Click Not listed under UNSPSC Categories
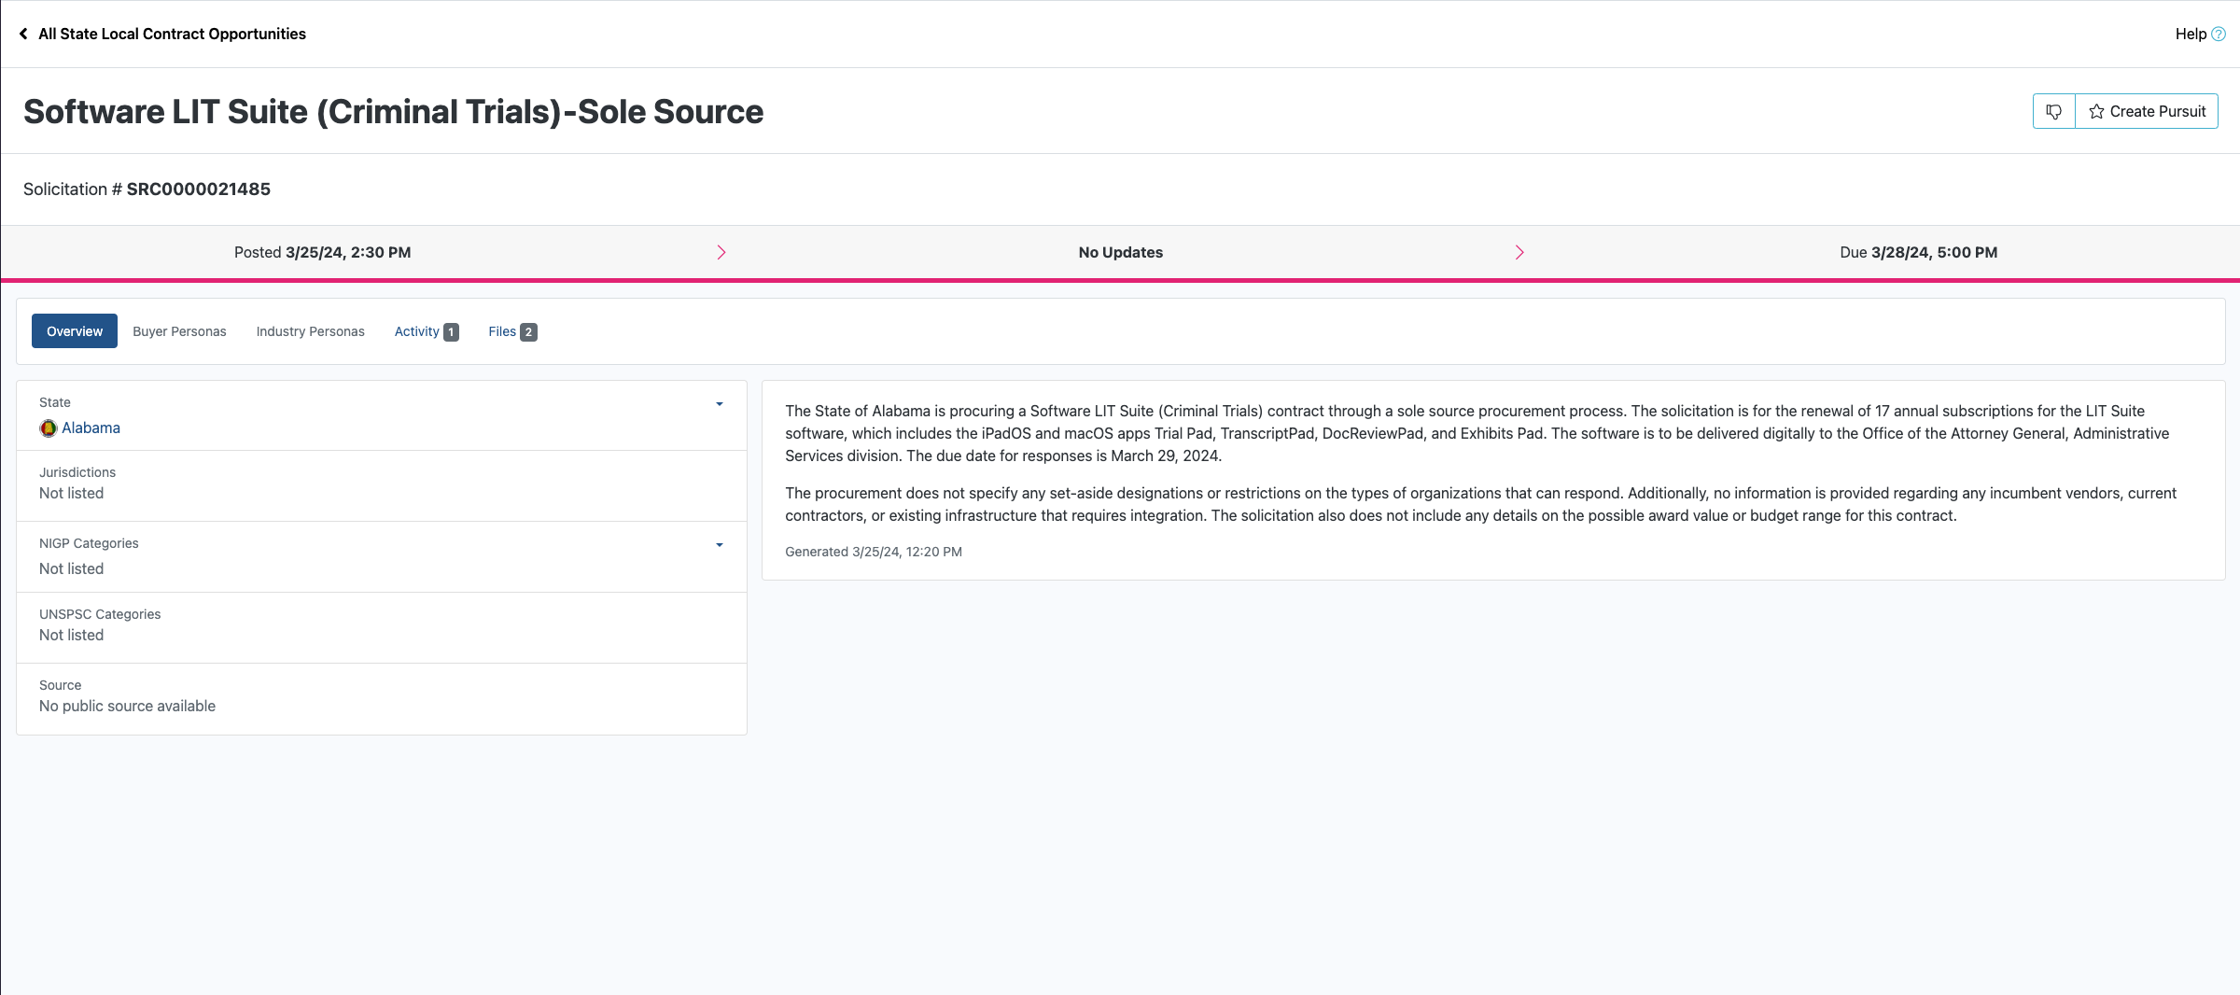The image size is (2240, 995). 71,635
